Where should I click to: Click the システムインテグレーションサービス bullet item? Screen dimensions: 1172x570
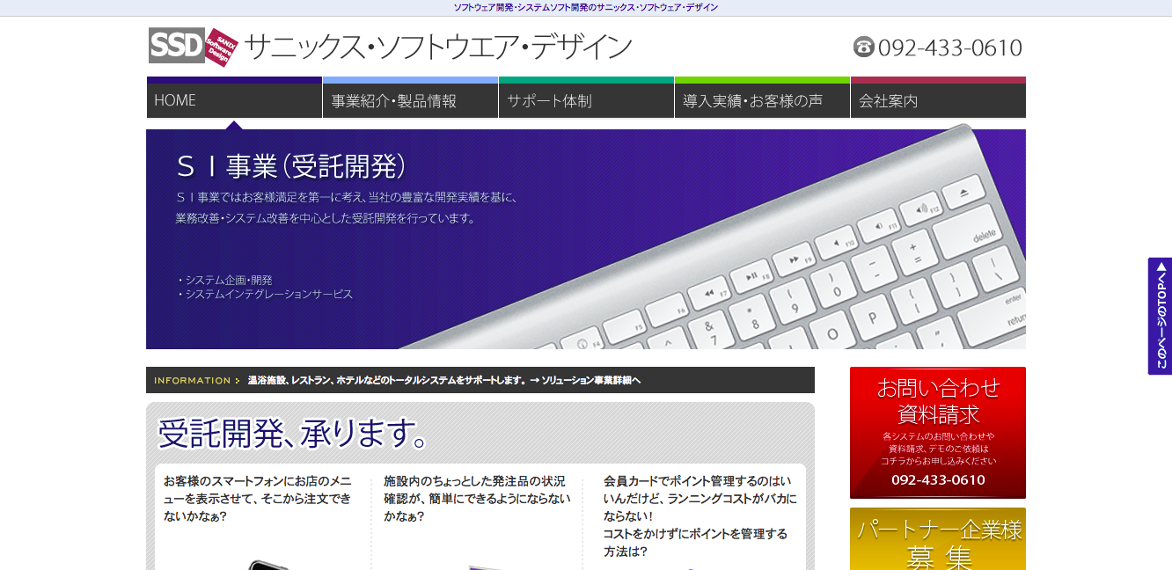click(x=265, y=295)
